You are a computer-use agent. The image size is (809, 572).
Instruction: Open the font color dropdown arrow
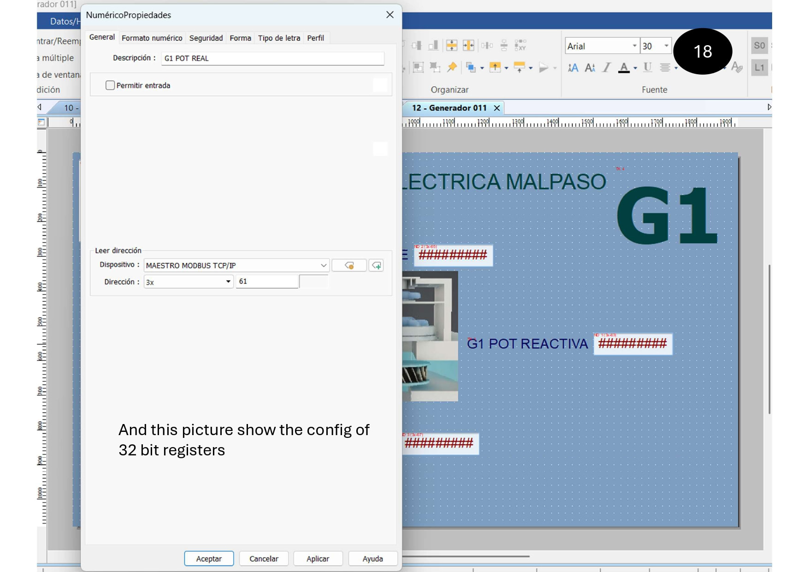(635, 68)
